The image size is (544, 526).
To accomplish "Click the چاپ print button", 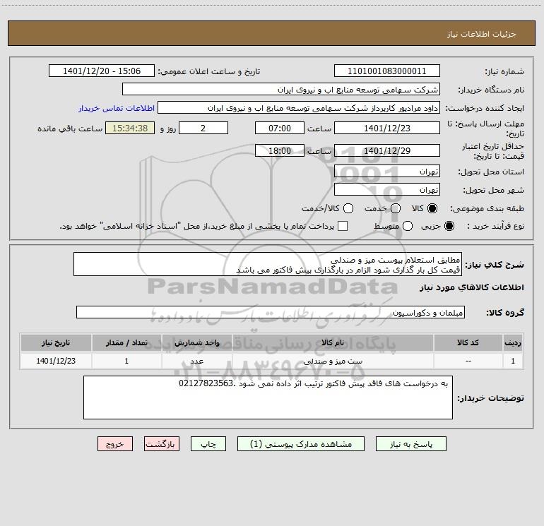I will point(208,444).
